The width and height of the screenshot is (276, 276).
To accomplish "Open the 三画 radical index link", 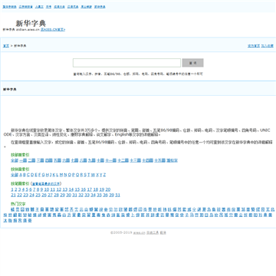I will (40, 160).
